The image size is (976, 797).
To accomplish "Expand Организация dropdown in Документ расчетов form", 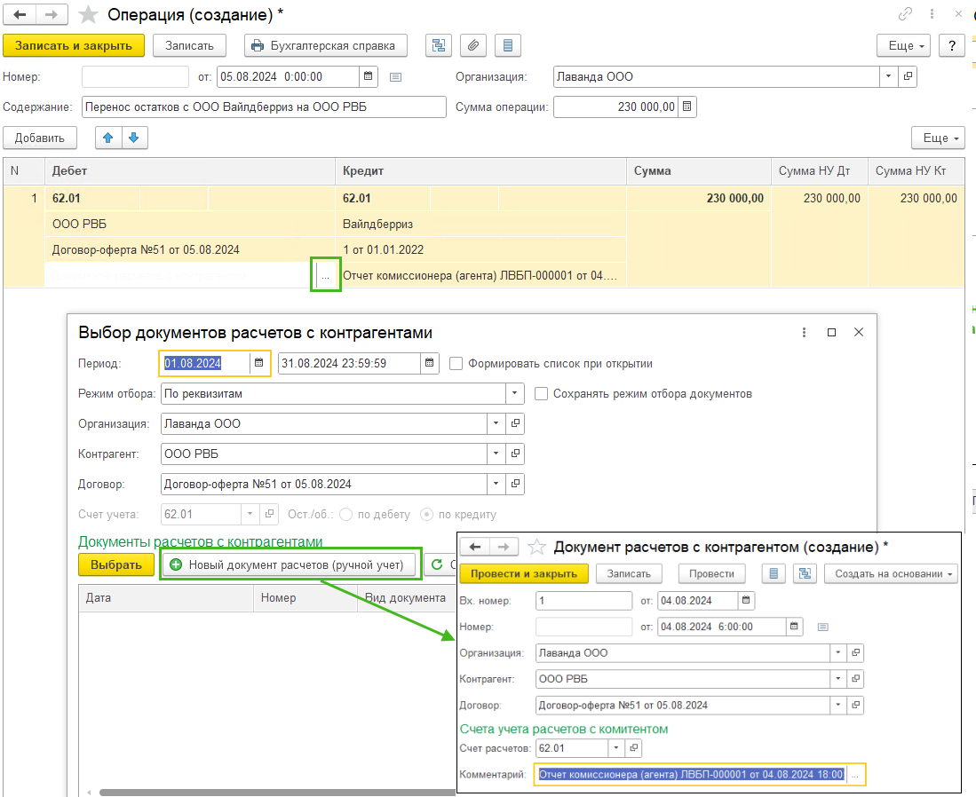I will (838, 652).
